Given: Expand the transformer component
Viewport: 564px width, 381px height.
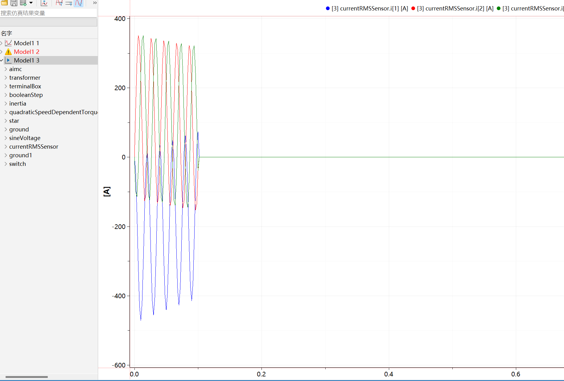Looking at the screenshot, I should 6,78.
